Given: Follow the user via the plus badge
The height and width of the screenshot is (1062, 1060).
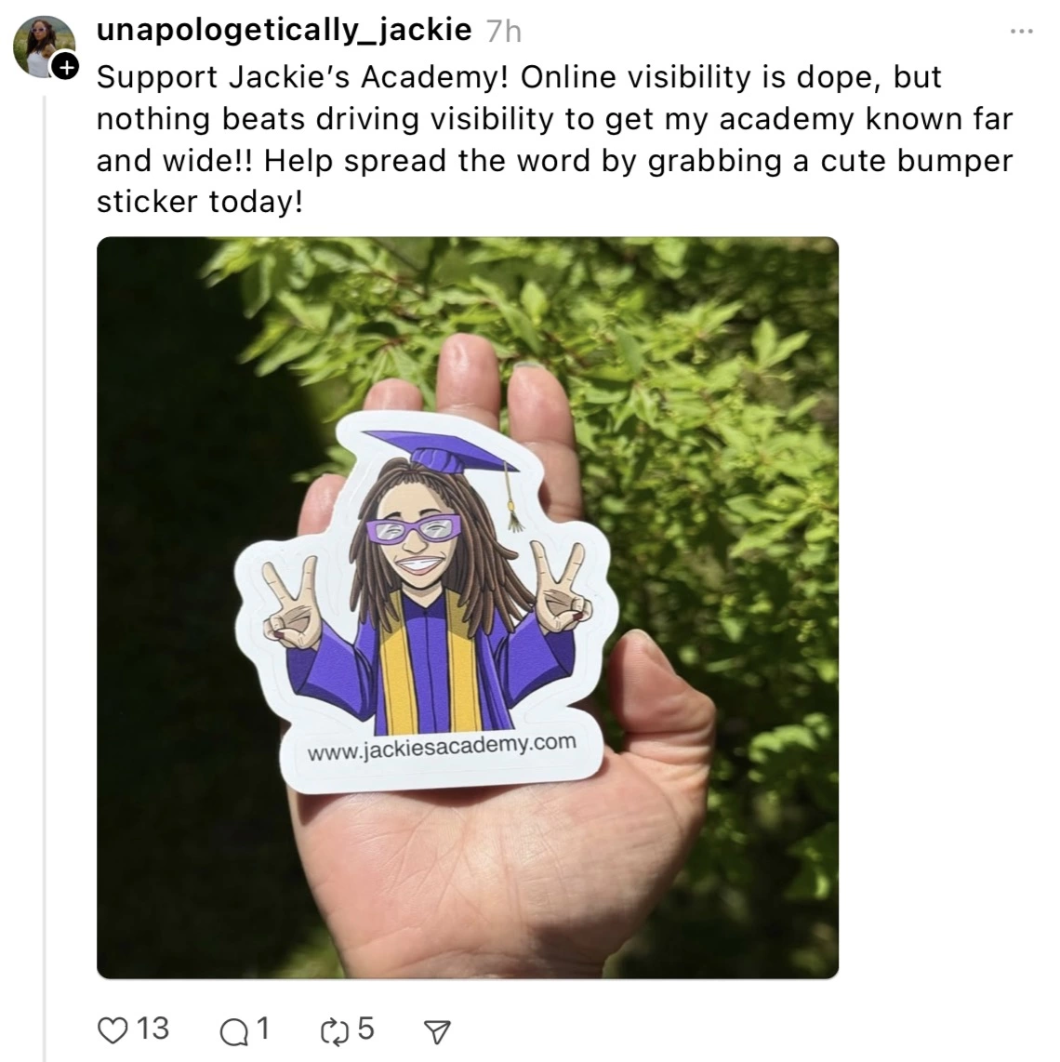Looking at the screenshot, I should [x=66, y=67].
